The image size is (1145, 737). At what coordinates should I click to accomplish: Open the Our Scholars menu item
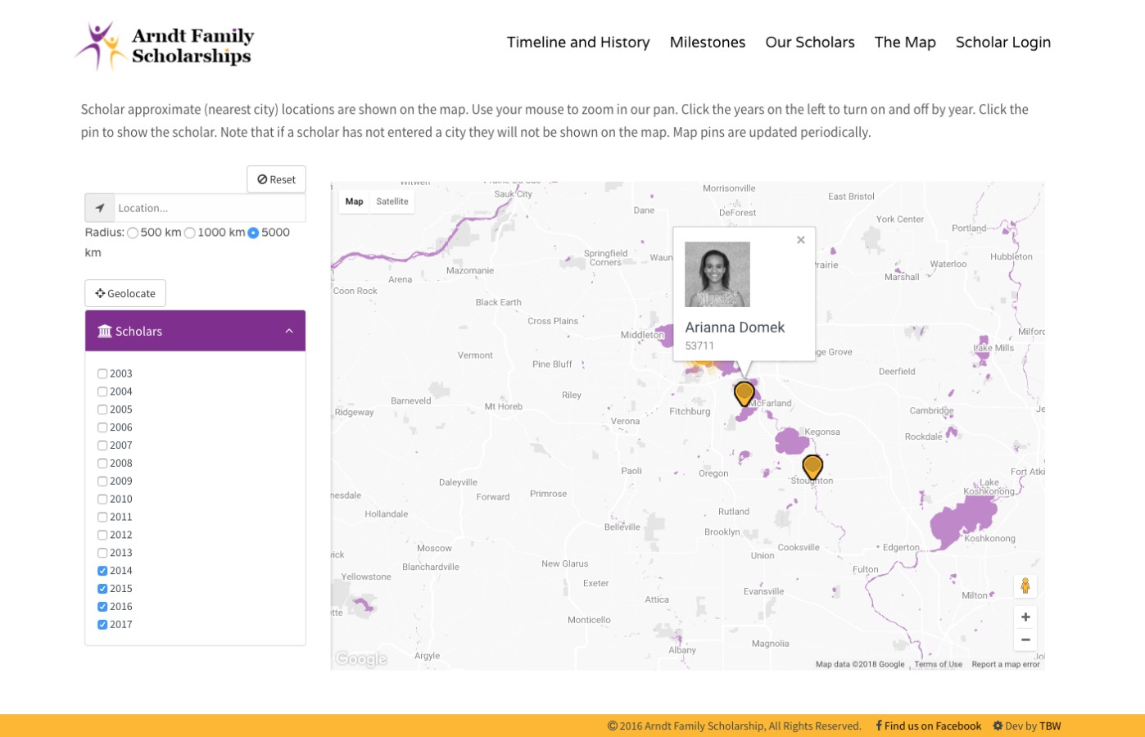click(810, 42)
